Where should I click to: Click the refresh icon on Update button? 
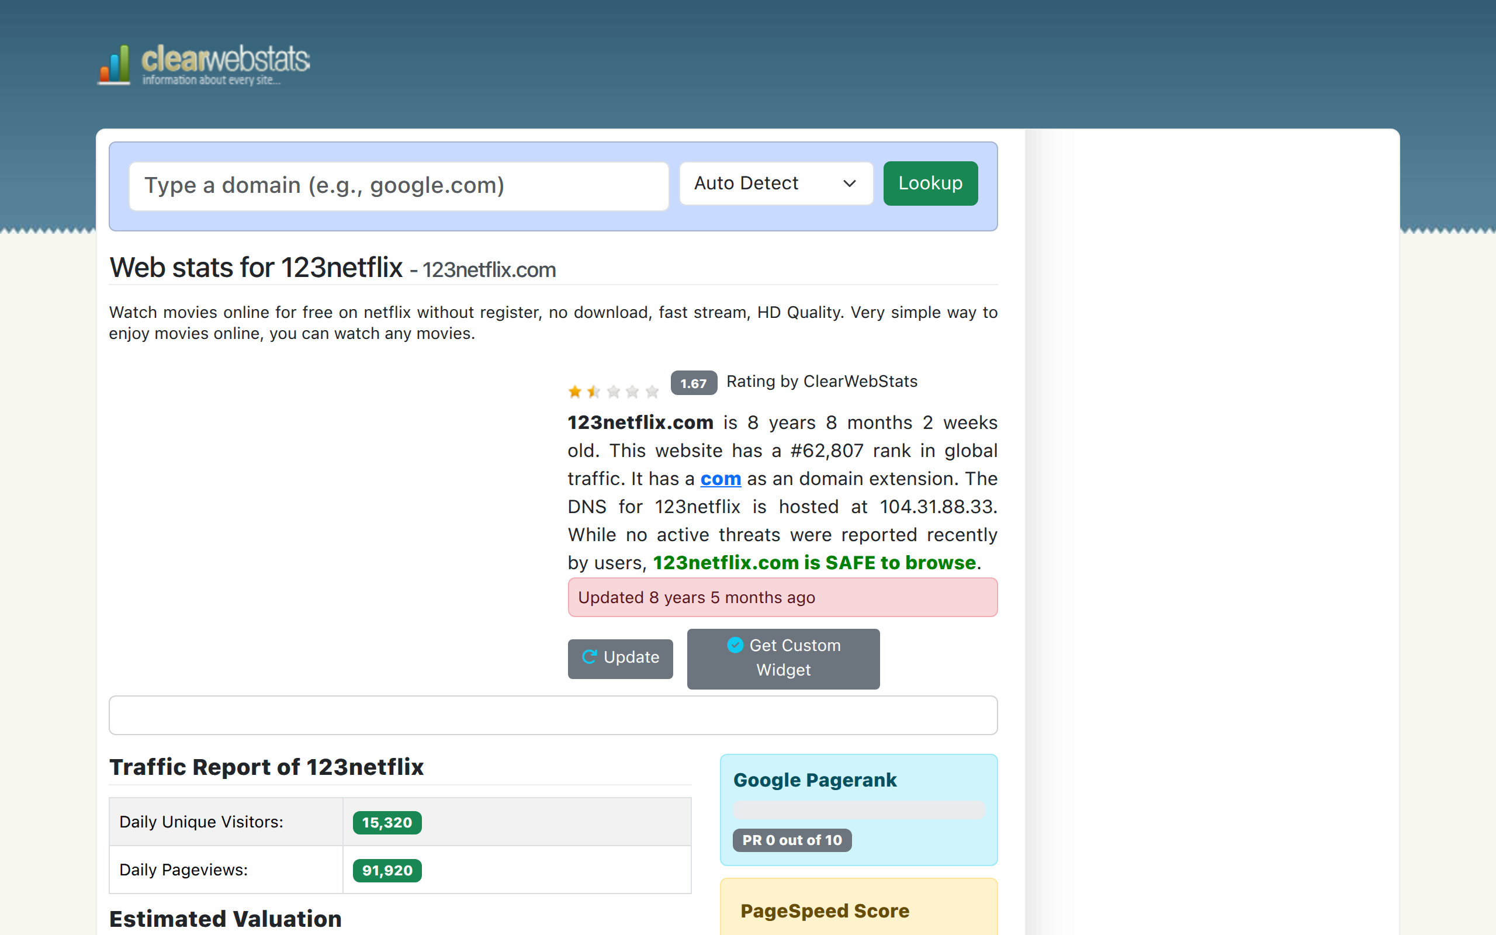(589, 657)
